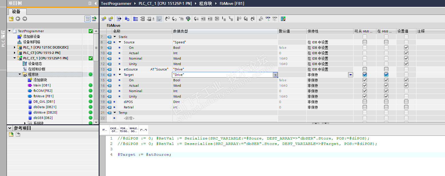Expand PLC_1 [CPU 1215C DC/DC/DC] node
This screenshot has width=445, height=176.
point(15,47)
